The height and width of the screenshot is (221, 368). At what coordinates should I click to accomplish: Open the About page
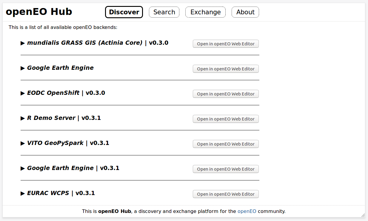[245, 12]
